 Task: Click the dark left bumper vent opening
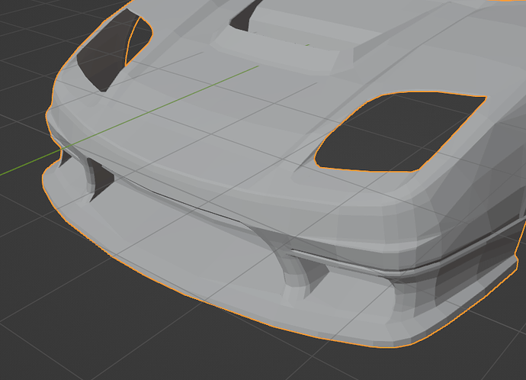coord(101,180)
